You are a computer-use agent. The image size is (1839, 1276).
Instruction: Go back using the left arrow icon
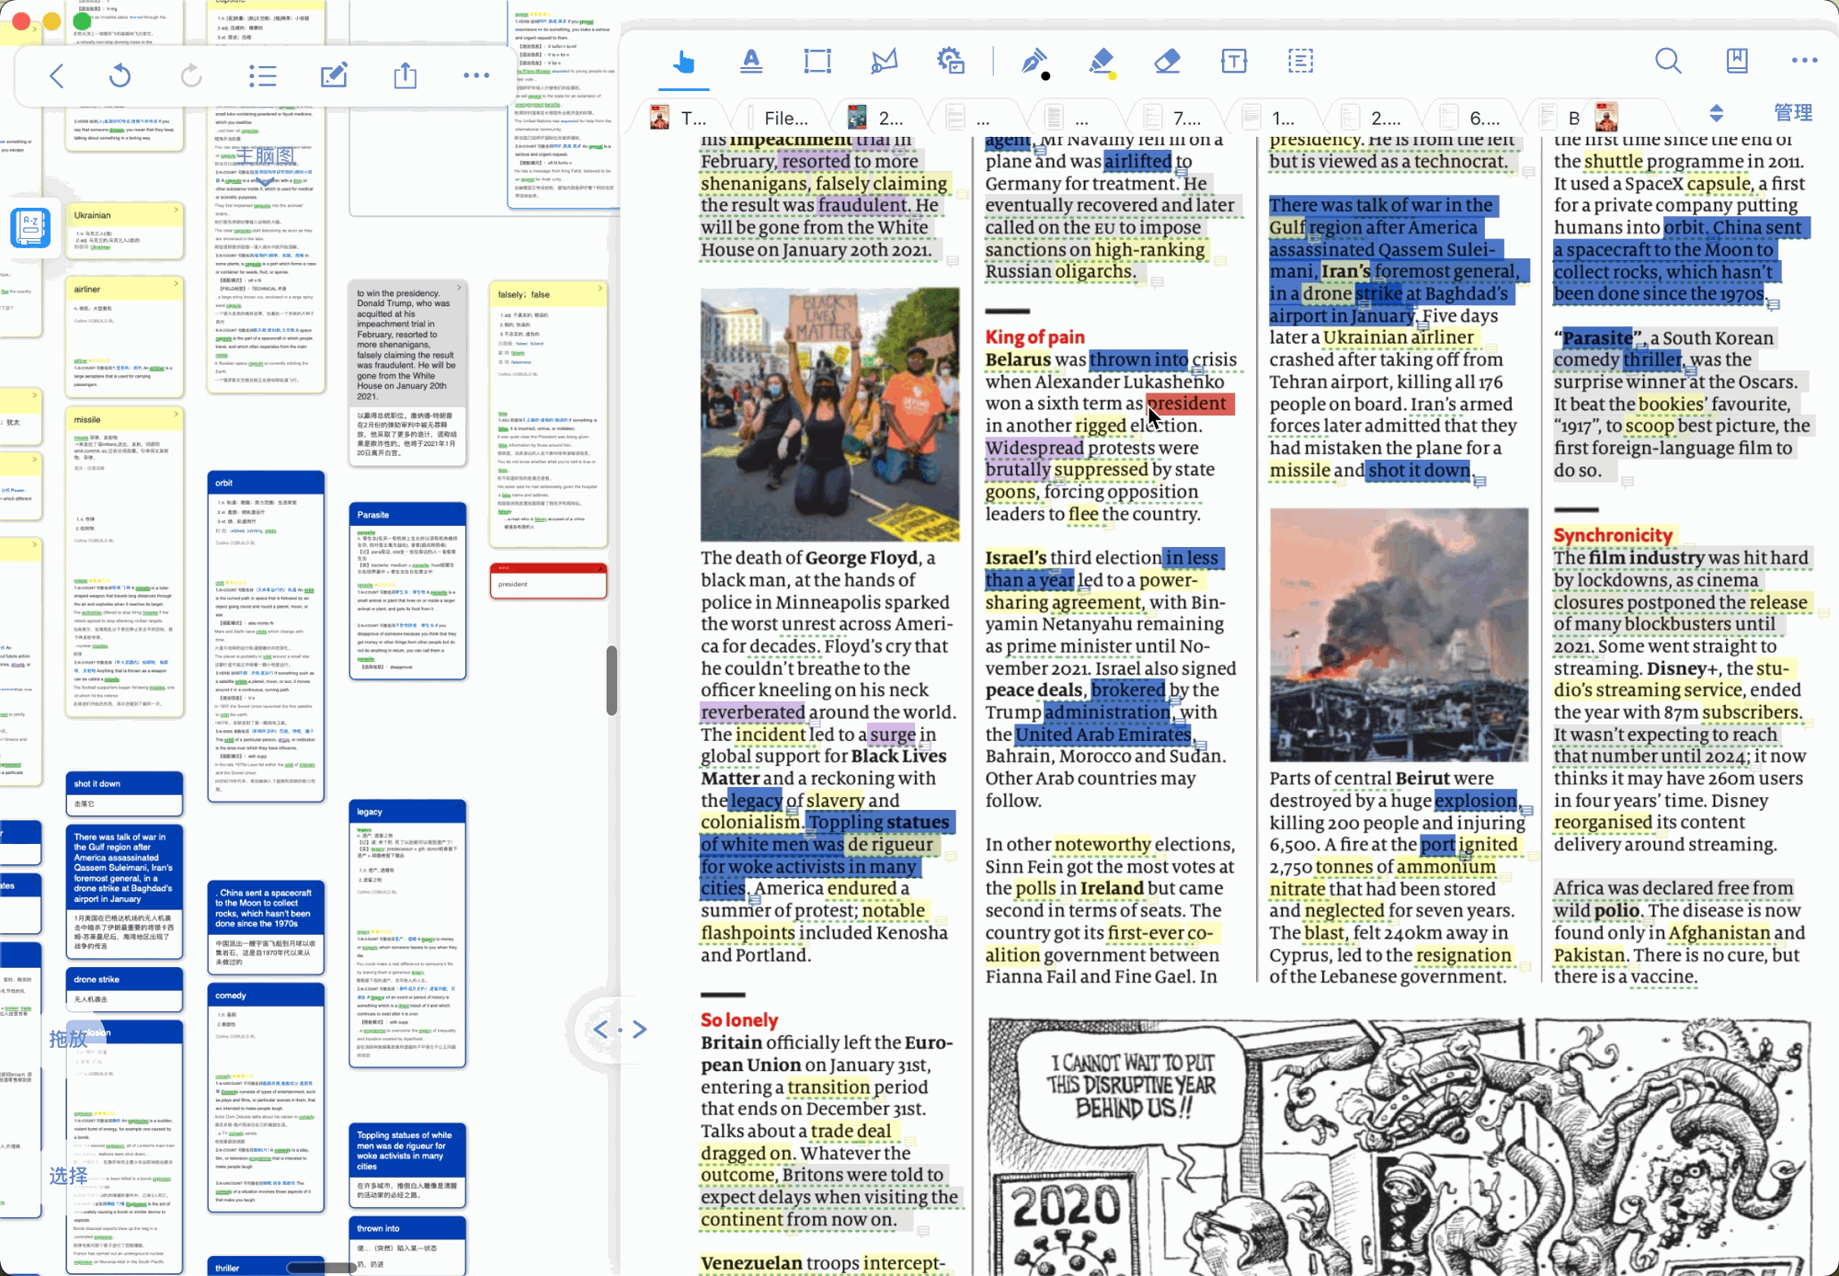pyautogui.click(x=57, y=75)
